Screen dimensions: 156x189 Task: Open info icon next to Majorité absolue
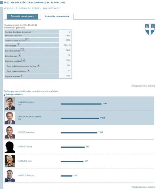point(22,75)
